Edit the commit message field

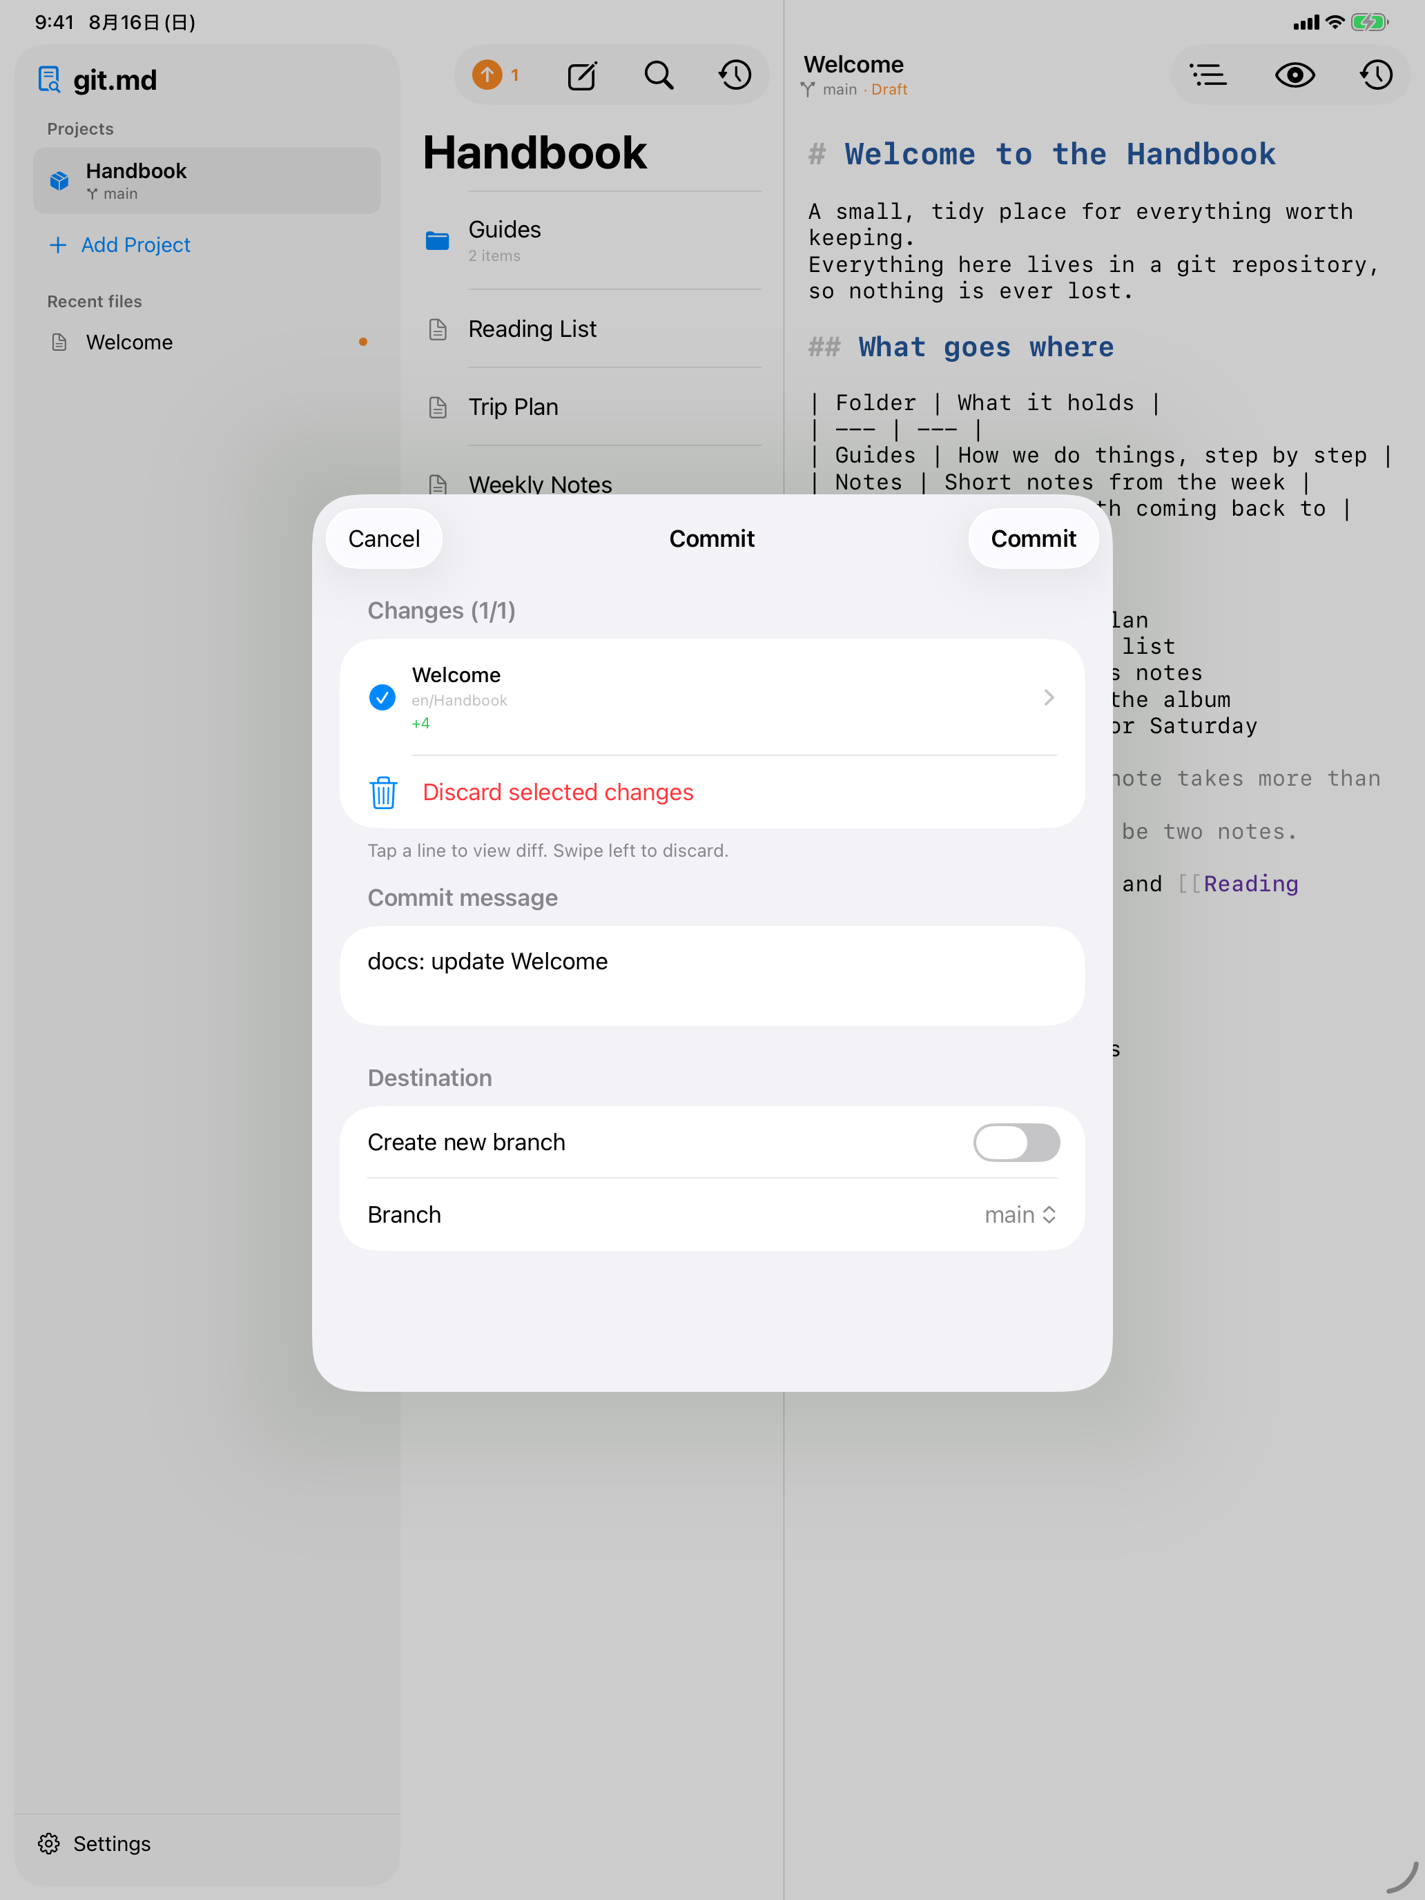pos(712,976)
